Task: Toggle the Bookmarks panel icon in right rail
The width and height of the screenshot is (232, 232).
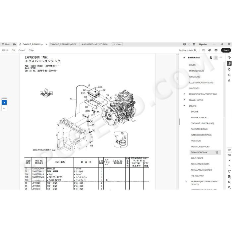Action: pos(229,63)
